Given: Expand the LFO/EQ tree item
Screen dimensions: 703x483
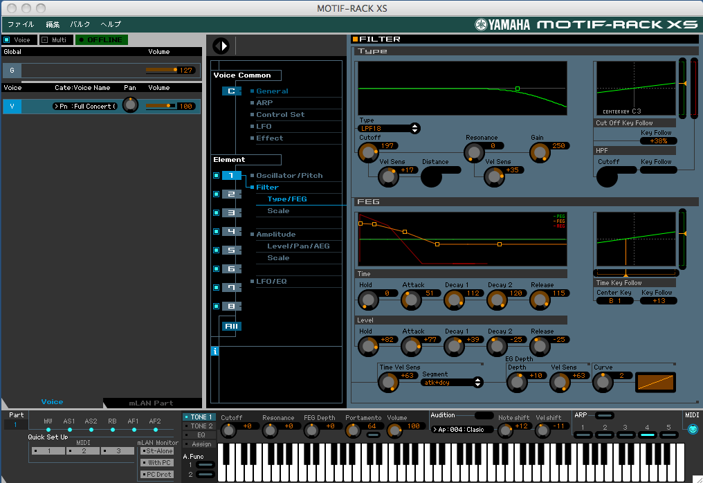Looking at the screenshot, I should pos(271,281).
